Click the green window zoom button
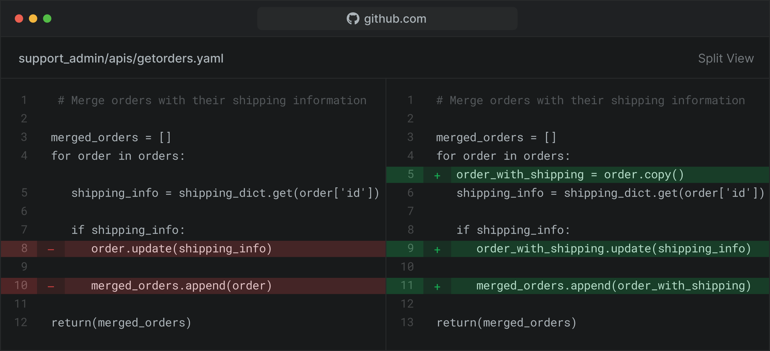Viewport: 770px width, 351px height. pos(47,19)
